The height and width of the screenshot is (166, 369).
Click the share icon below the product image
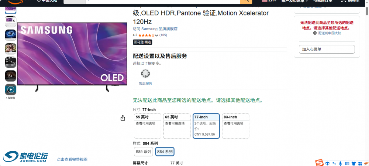coord(123,118)
